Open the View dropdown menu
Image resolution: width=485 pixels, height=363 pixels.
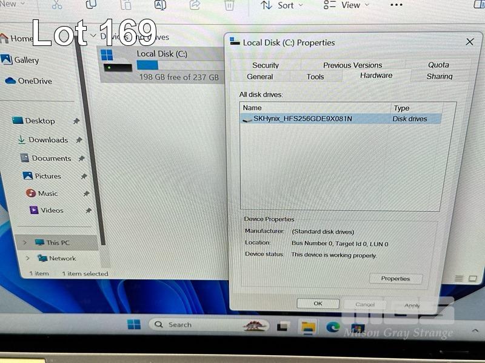343,5
